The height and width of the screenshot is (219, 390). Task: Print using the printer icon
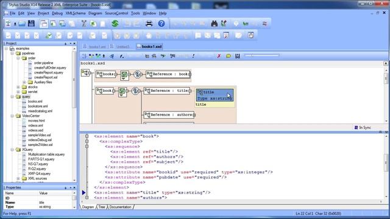coord(149,24)
